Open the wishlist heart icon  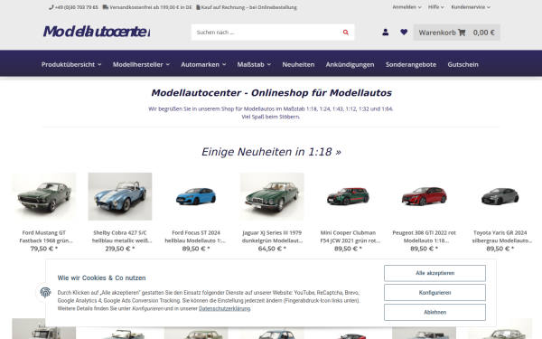[404, 33]
